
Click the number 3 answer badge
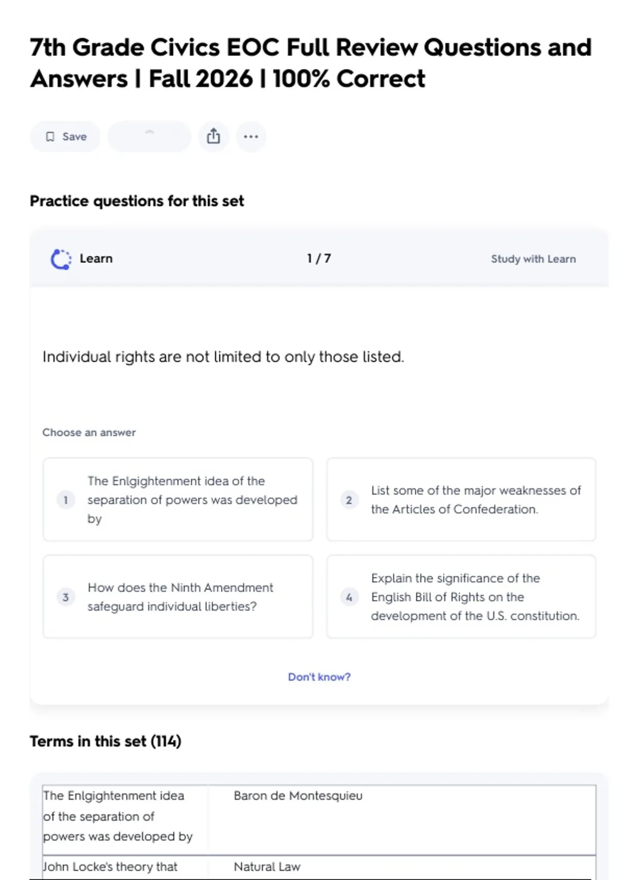(x=66, y=597)
